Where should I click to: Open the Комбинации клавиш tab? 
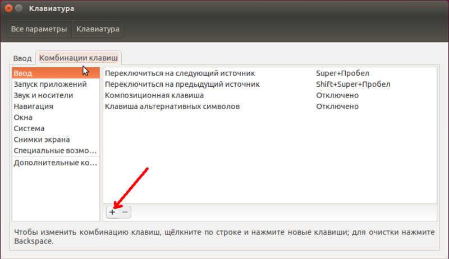(x=79, y=58)
